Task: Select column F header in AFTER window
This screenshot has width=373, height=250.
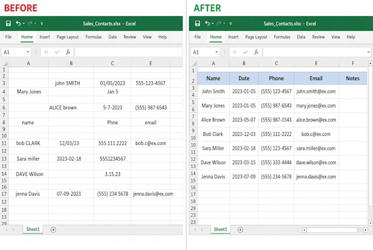Action: click(353, 63)
